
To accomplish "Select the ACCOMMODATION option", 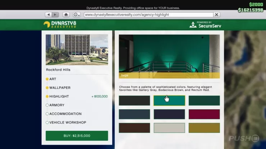I will point(64,114).
